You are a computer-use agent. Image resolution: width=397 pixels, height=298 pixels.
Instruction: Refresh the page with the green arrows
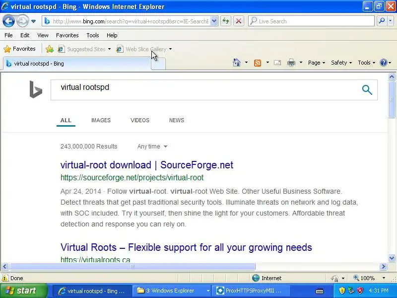click(226, 21)
